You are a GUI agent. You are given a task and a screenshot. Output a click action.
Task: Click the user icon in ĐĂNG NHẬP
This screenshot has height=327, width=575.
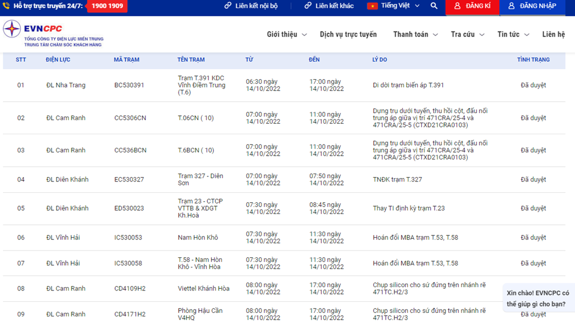512,6
